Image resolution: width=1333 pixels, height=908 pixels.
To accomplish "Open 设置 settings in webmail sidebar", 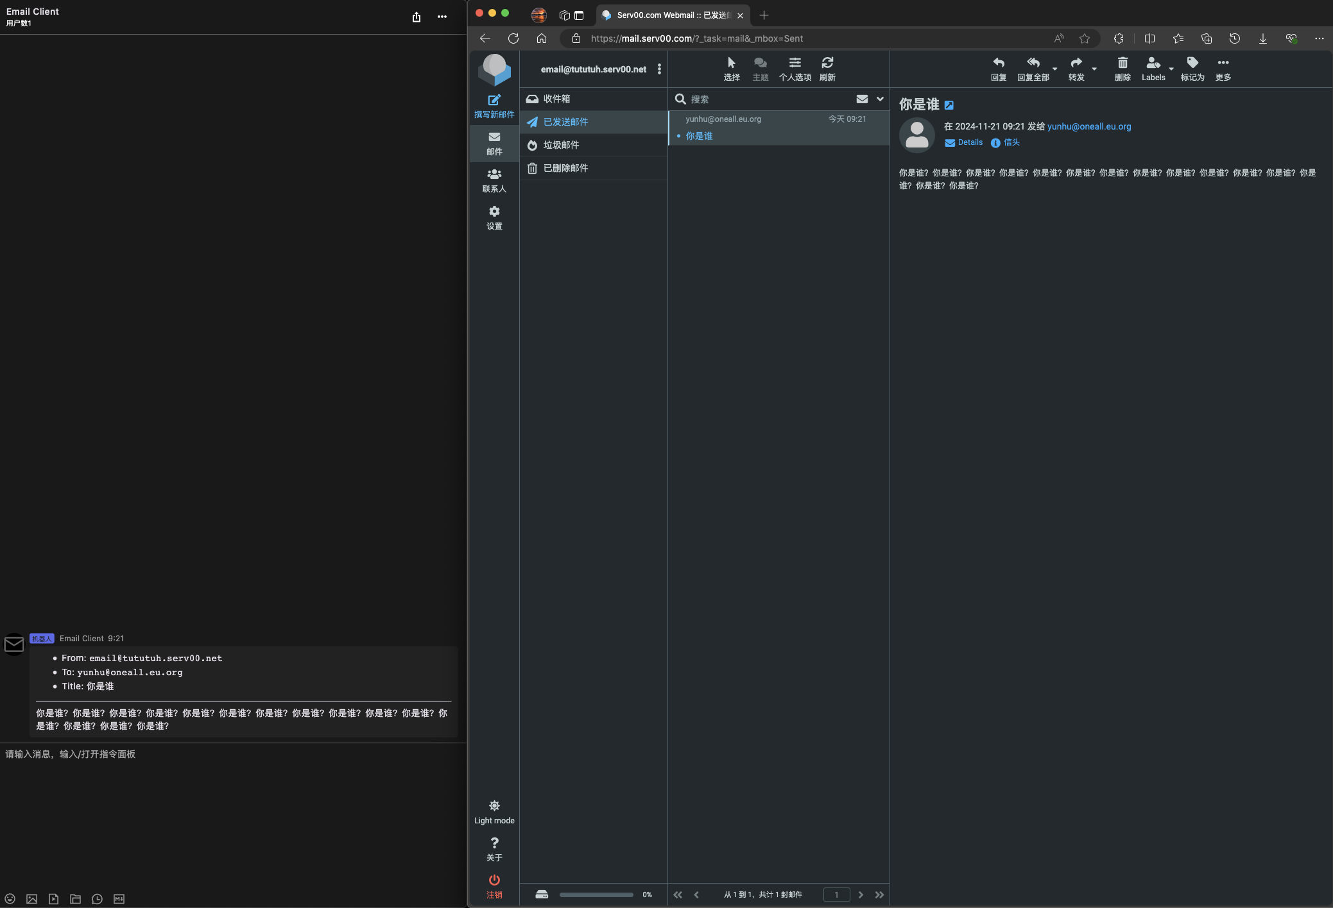I will [x=494, y=218].
